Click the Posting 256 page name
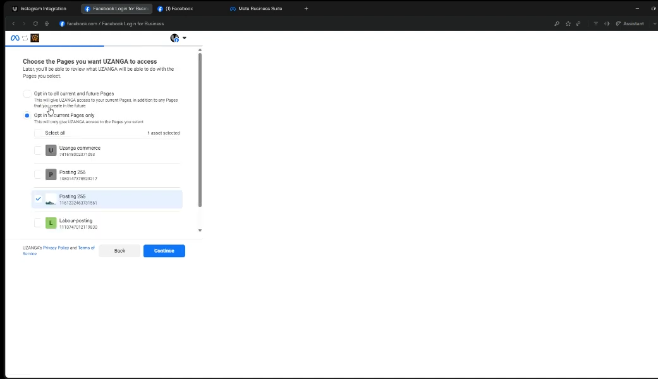The height and width of the screenshot is (379, 658). point(72,172)
